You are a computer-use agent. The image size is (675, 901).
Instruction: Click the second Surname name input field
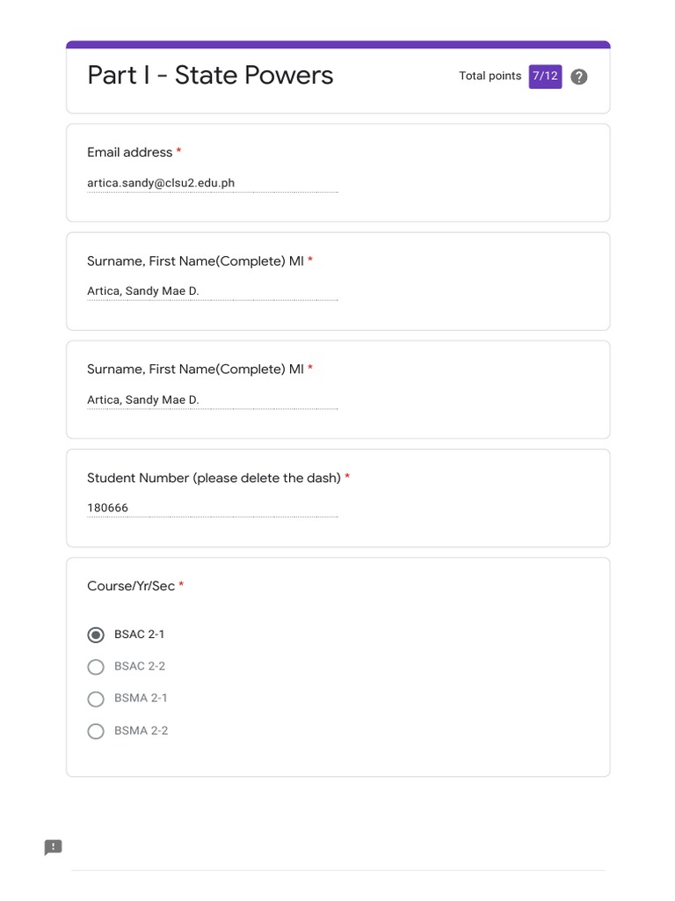[x=212, y=400]
